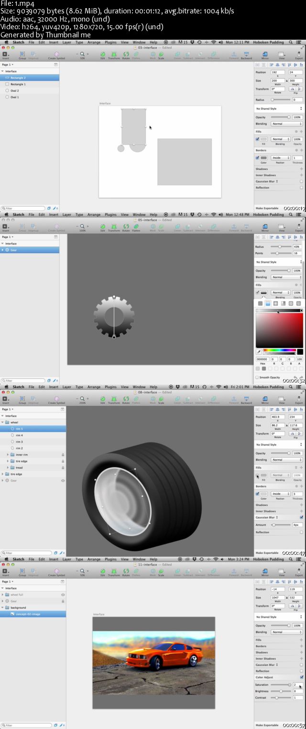Toggle Fill checkbox in 03-interface inspector
The image size is (306, 729).
click(x=257, y=139)
